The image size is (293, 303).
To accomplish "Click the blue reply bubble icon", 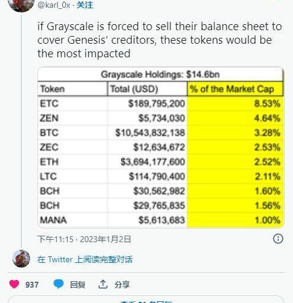I will pos(59,284).
